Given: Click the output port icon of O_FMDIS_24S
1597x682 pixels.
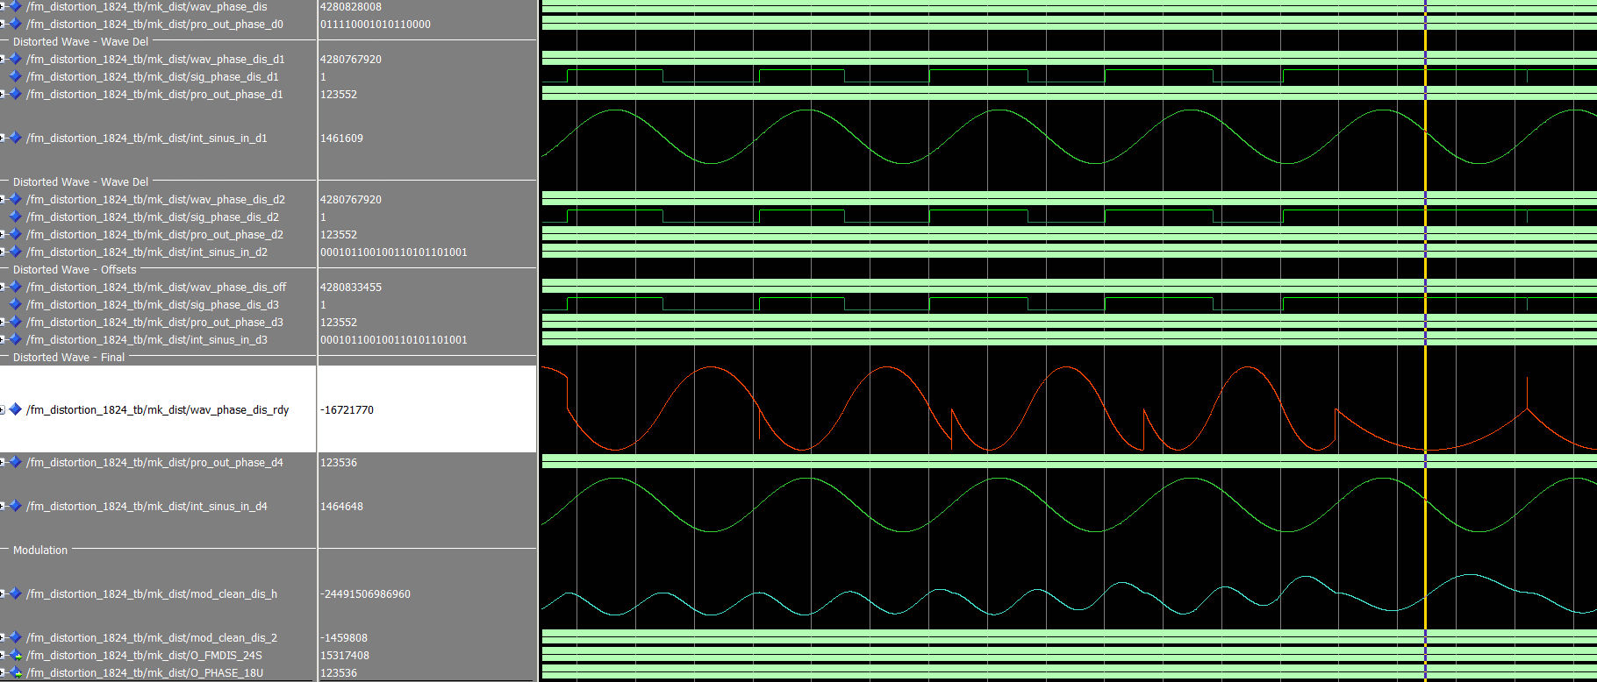Looking at the screenshot, I should [15, 656].
